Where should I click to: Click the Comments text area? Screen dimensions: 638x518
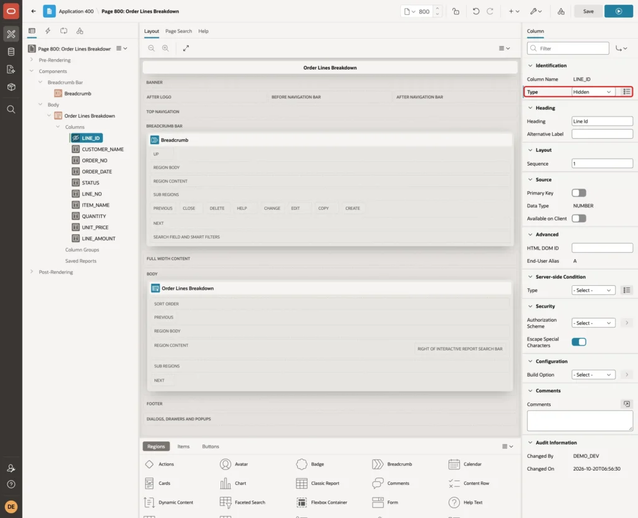click(x=579, y=420)
